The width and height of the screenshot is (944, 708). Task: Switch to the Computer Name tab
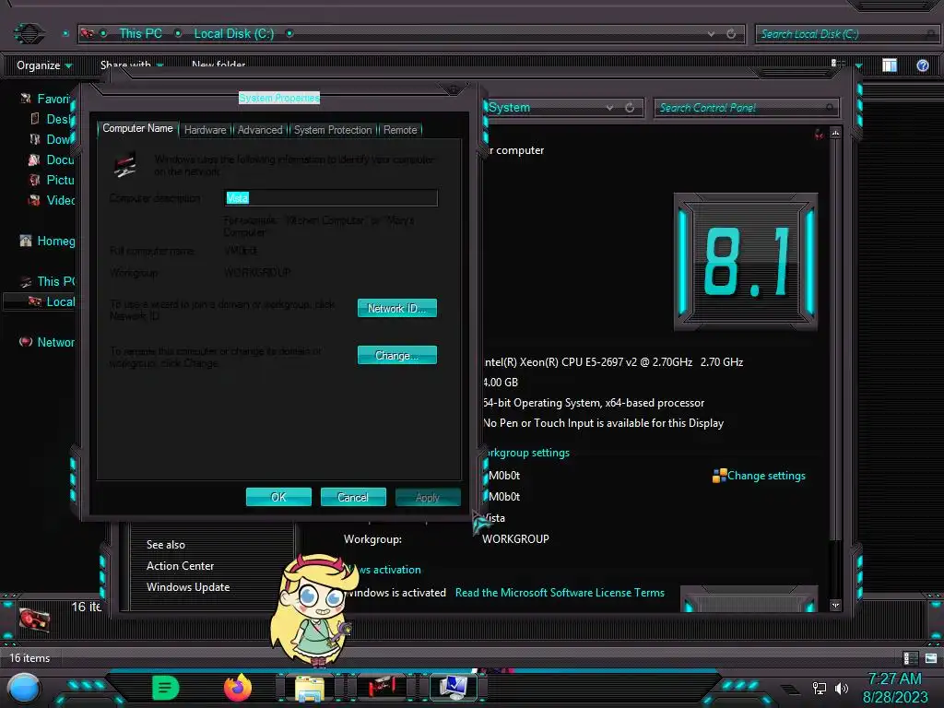click(137, 128)
